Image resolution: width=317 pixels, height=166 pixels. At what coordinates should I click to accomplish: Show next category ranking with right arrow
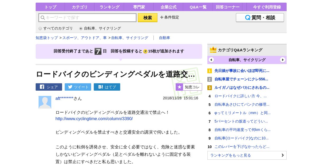[x=283, y=60]
